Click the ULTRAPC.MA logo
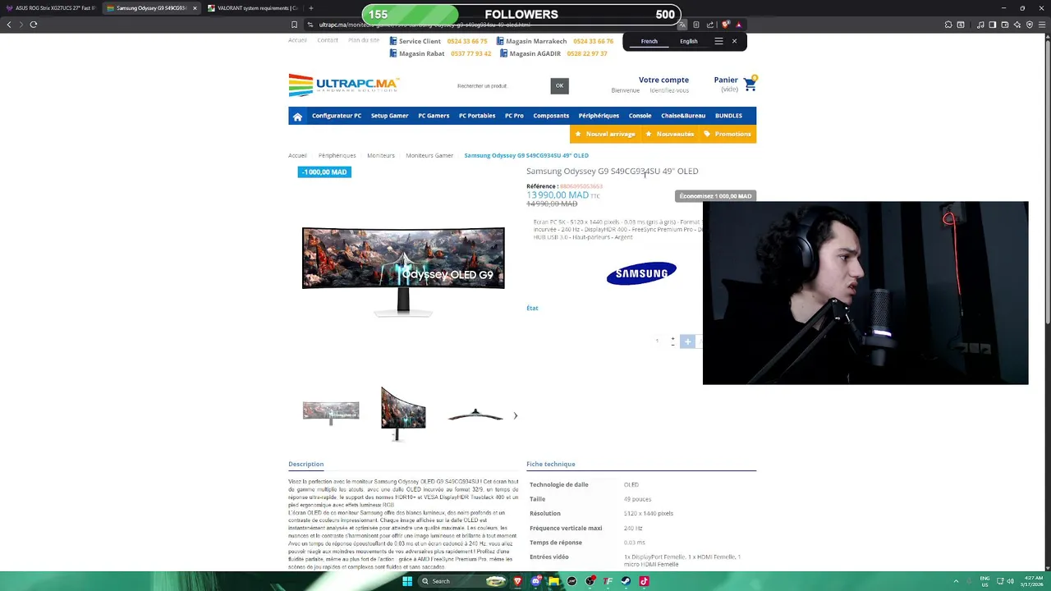Image resolution: width=1051 pixels, height=591 pixels. pyautogui.click(x=343, y=85)
